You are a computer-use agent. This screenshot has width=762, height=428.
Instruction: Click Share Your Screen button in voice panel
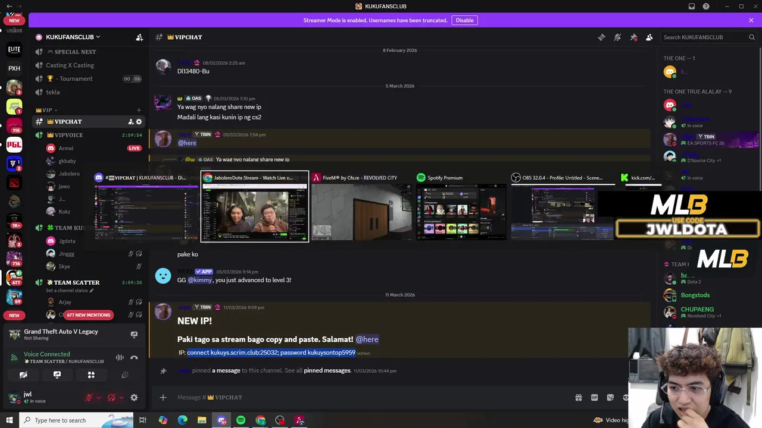57,375
